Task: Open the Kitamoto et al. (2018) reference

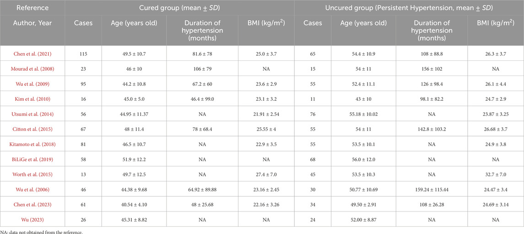Action: 32,143
